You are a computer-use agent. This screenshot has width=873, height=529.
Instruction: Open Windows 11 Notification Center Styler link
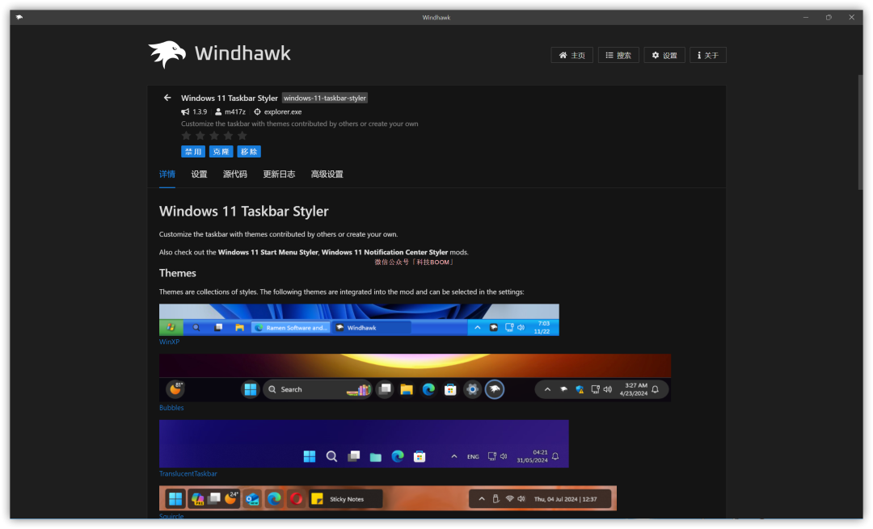(385, 252)
